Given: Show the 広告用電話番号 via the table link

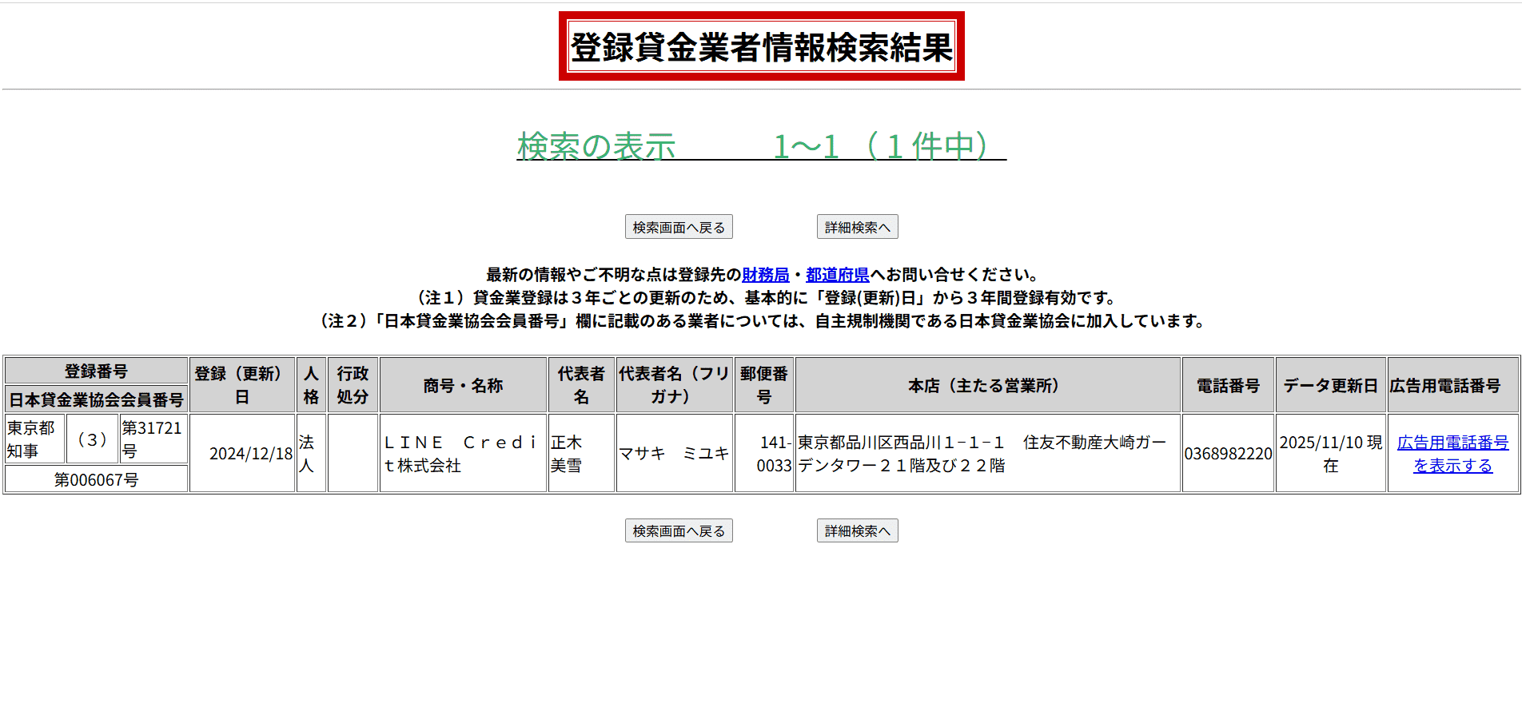Looking at the screenshot, I should [1452, 454].
